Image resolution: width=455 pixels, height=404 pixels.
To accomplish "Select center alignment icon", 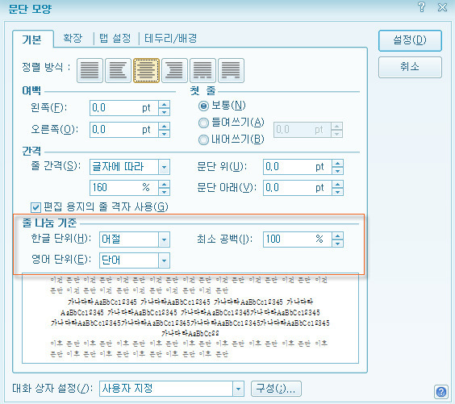I will tap(146, 70).
